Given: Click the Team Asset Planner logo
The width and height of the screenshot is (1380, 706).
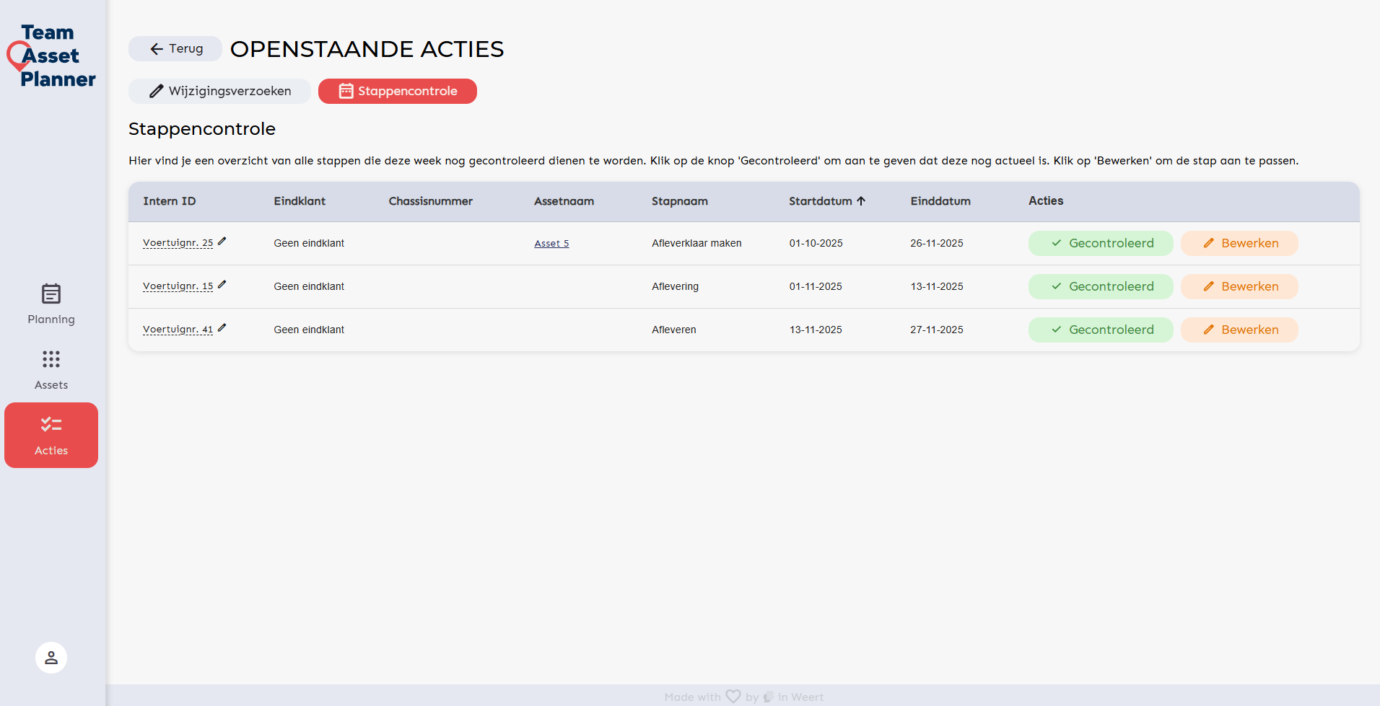Looking at the screenshot, I should 51,56.
